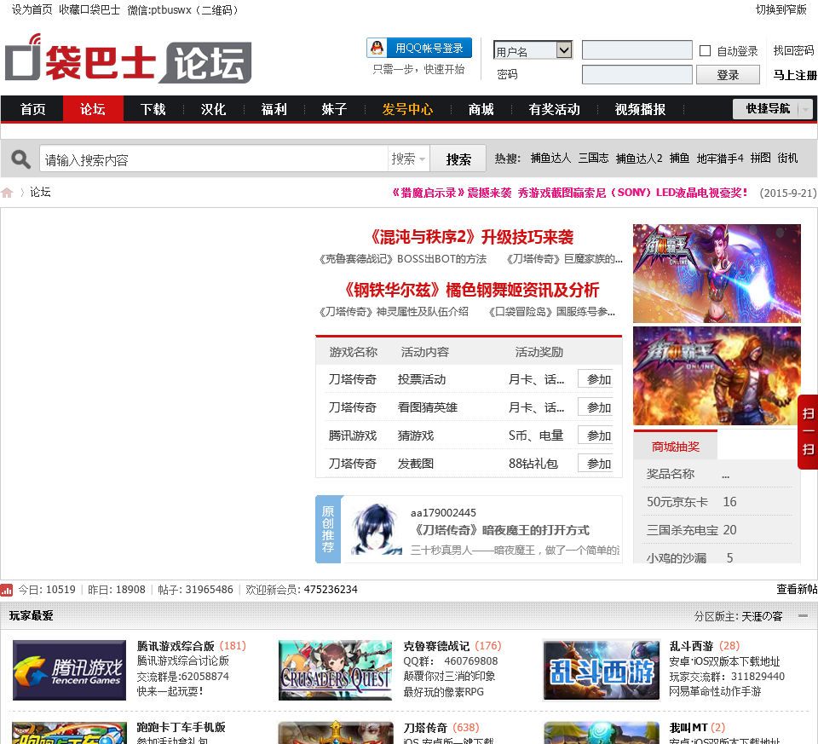Focus the 请输入搜索内容 search box

(x=214, y=159)
